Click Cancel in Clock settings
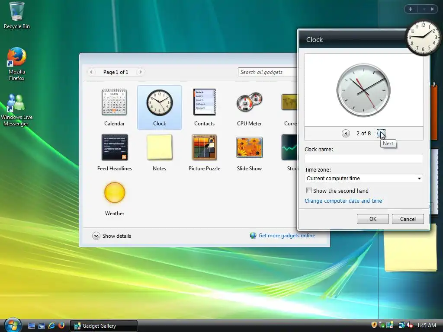 [408, 219]
